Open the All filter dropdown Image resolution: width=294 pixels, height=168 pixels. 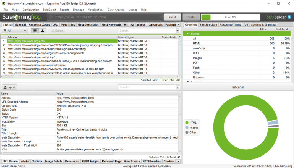coord(15,31)
